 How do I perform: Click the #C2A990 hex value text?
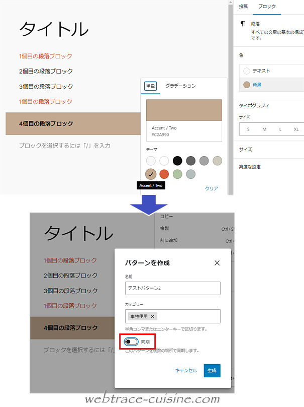click(x=160, y=134)
